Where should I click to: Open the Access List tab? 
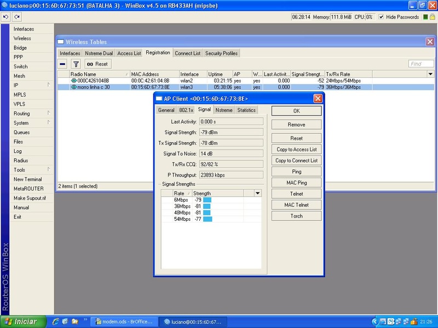point(129,53)
